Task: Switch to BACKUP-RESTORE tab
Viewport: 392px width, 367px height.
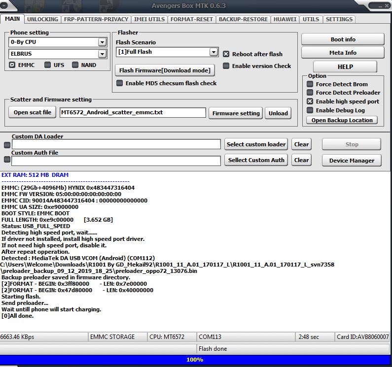Action: point(243,19)
